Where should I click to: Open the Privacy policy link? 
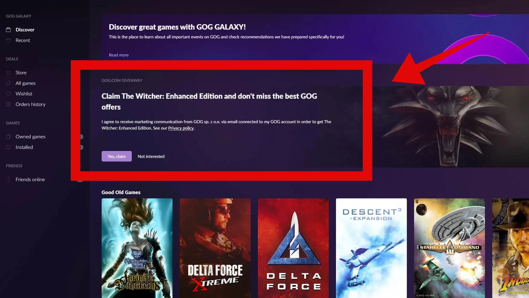(181, 128)
